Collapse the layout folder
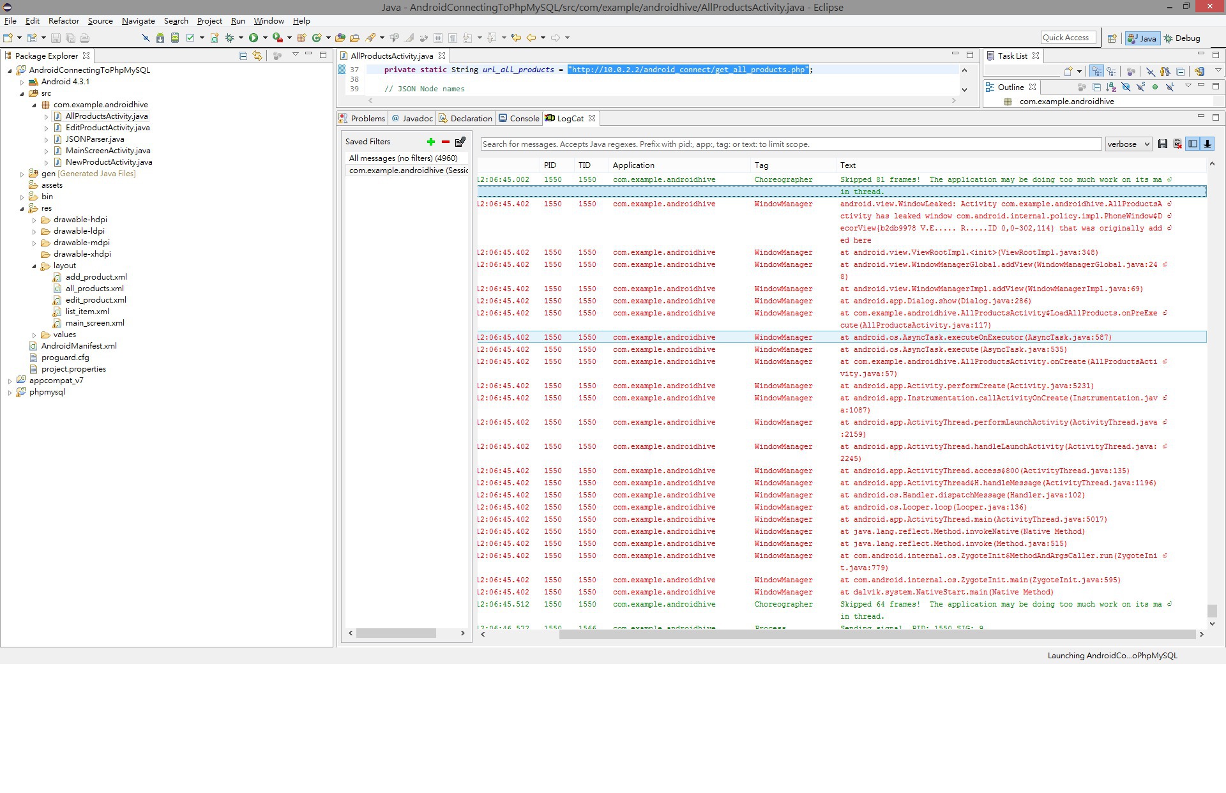The width and height of the screenshot is (1226, 793). tap(34, 266)
